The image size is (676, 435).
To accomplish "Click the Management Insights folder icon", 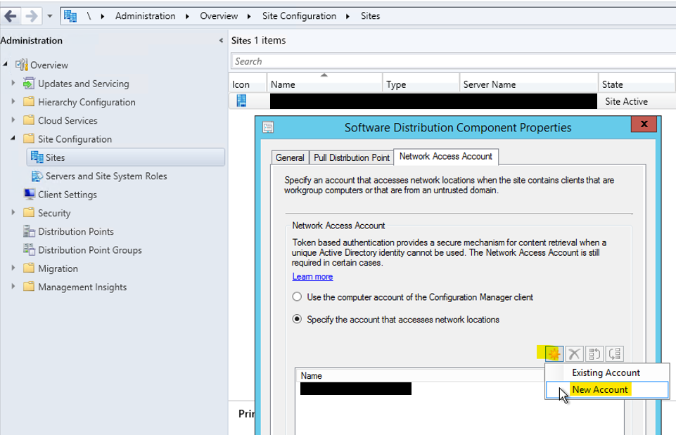I will pos(29,287).
